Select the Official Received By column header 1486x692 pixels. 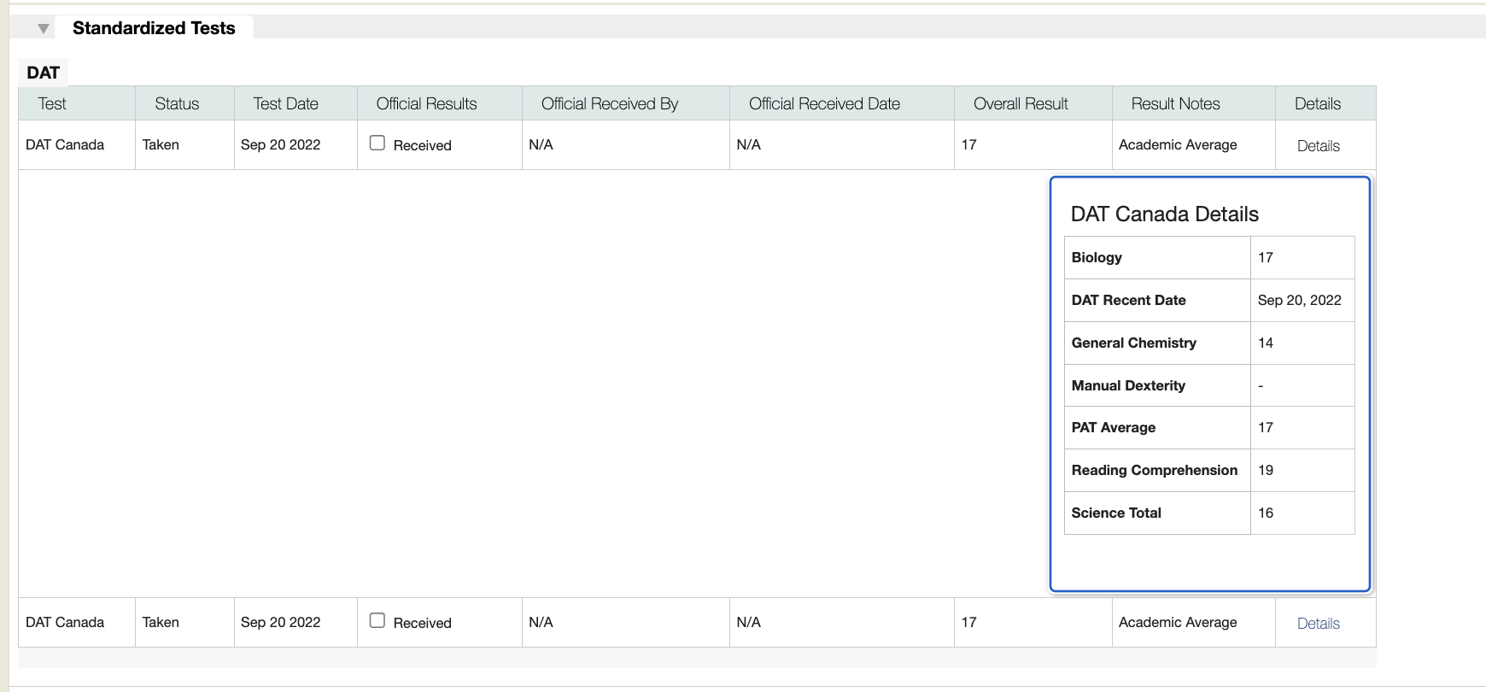click(609, 103)
